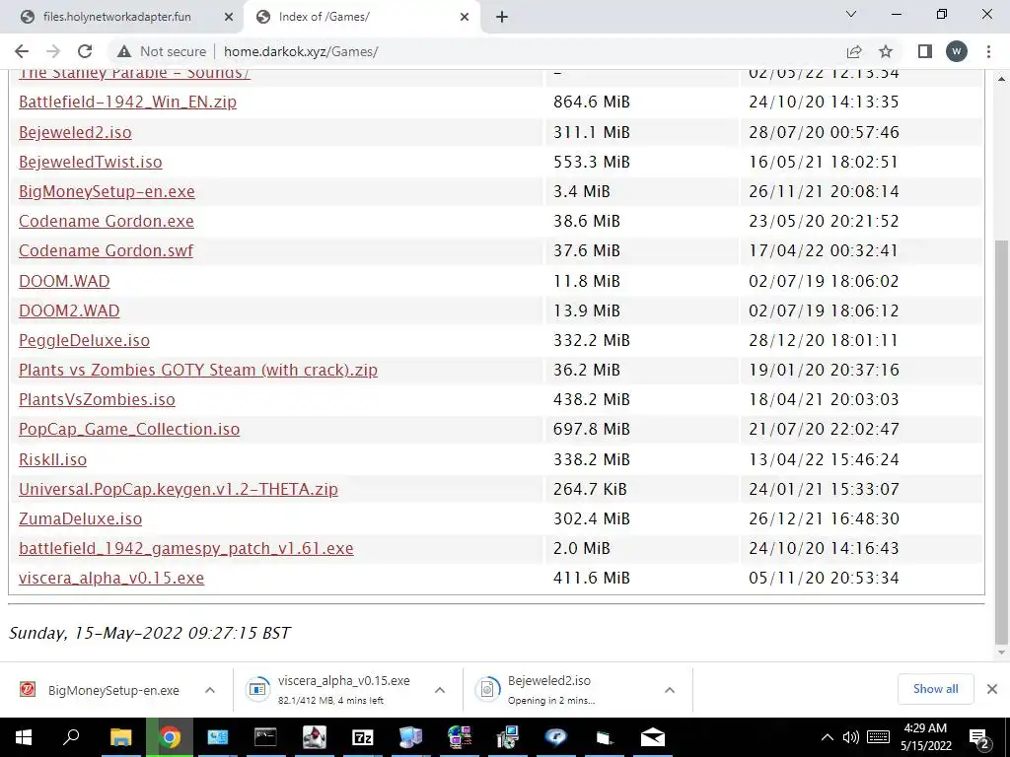This screenshot has width=1010, height=757.
Task: Show hidden system tray icons
Action: (x=828, y=737)
